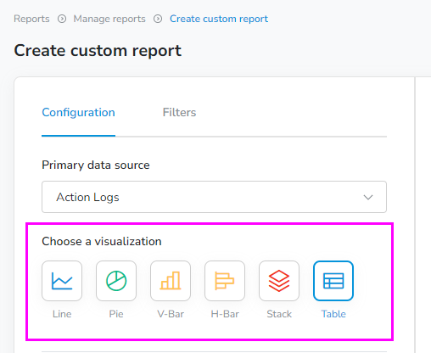Click the H-Bar label text

click(x=225, y=314)
